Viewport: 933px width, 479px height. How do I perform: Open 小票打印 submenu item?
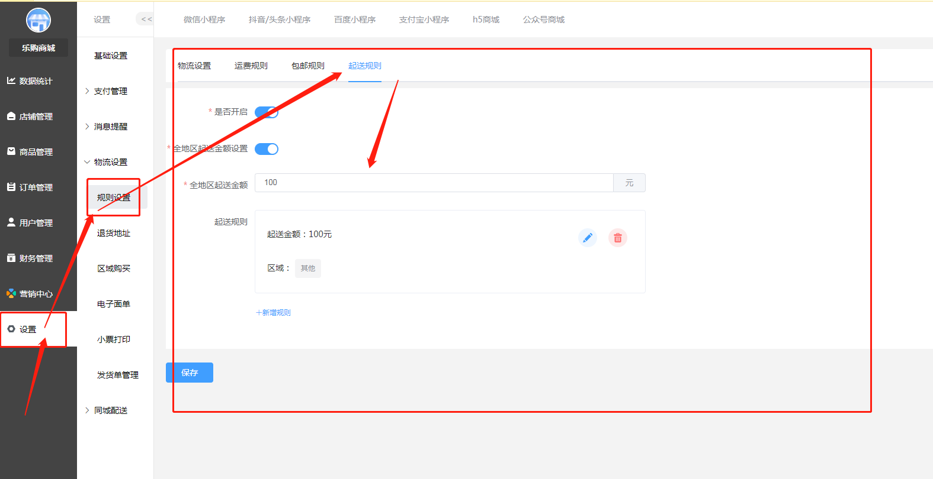[114, 339]
